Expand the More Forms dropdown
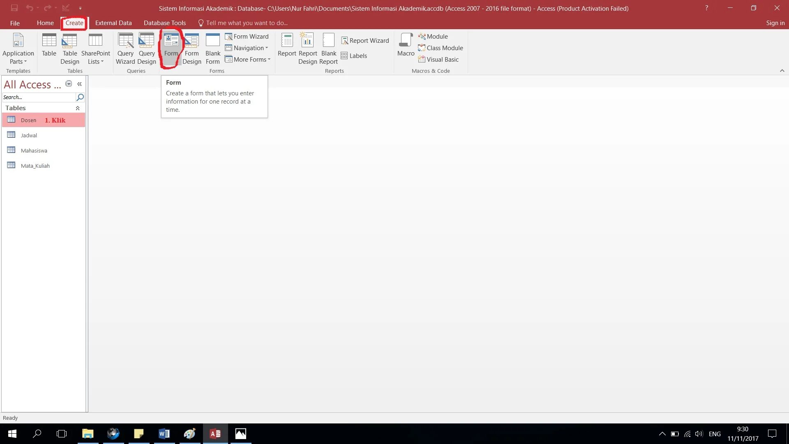The image size is (789, 444). point(248,60)
